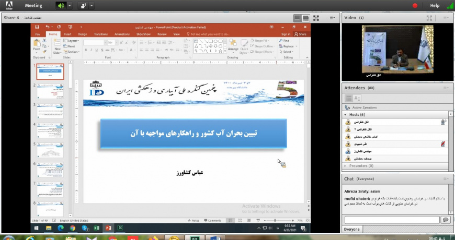Image resolution: width=455 pixels, height=240 pixels.
Task: Click the Share button in PowerPoint
Action: (300, 34)
